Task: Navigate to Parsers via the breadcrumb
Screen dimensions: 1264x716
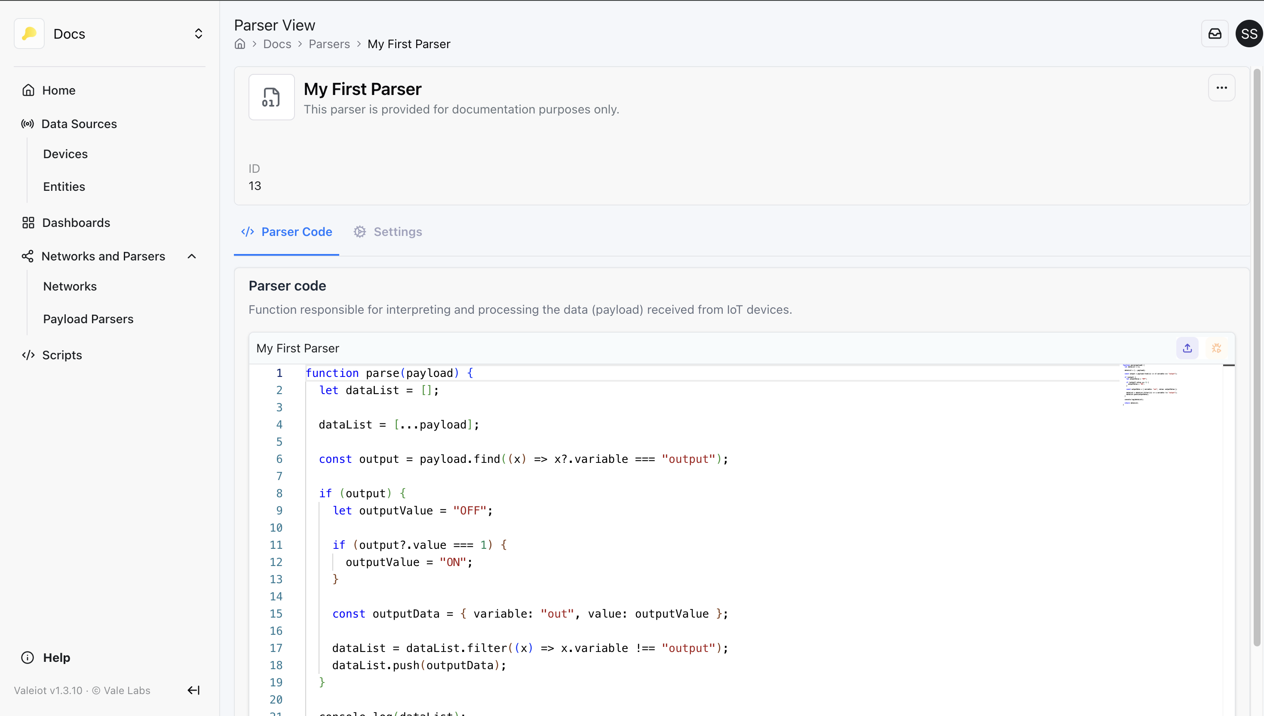Action: tap(329, 44)
